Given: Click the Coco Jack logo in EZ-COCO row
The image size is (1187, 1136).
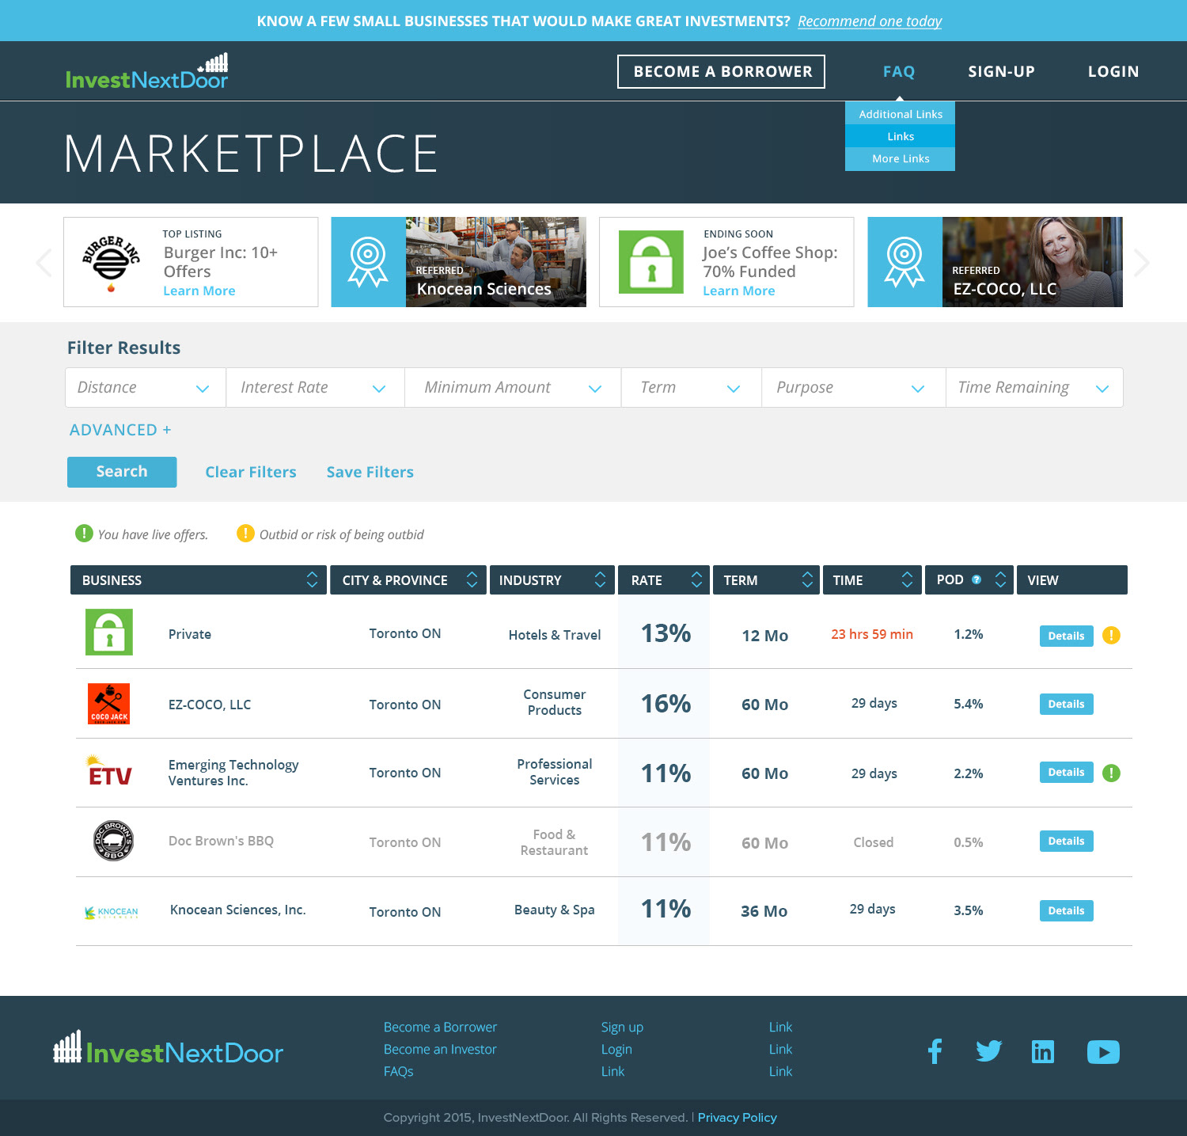Looking at the screenshot, I should (109, 704).
